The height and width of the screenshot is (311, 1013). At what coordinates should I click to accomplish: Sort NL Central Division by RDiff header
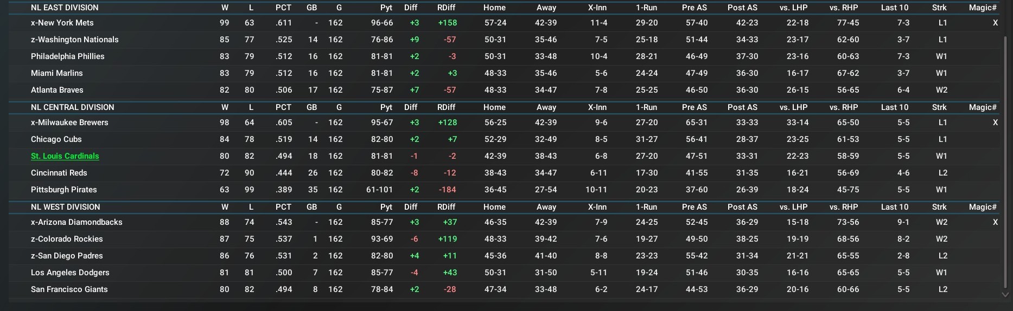[x=446, y=107]
